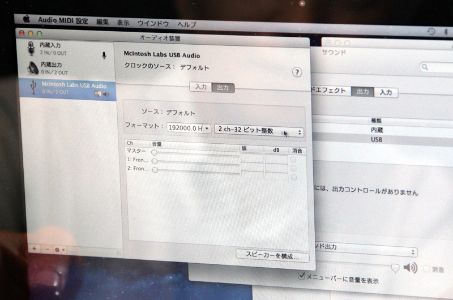Toggle the 消音 checkbox in サウンド window
This screenshot has width=453, height=300.
pos(426,269)
